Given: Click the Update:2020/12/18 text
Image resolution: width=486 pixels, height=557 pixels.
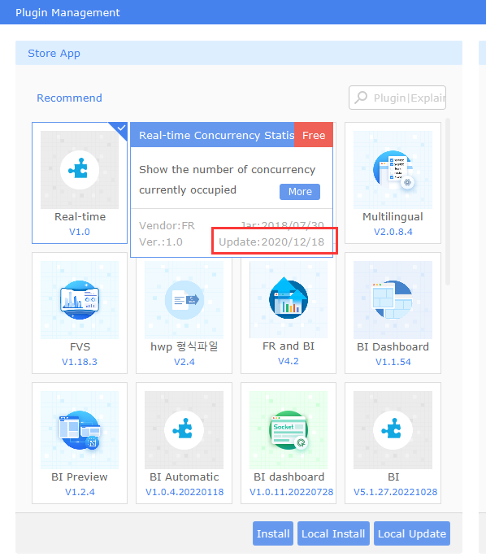Looking at the screenshot, I should point(271,242).
